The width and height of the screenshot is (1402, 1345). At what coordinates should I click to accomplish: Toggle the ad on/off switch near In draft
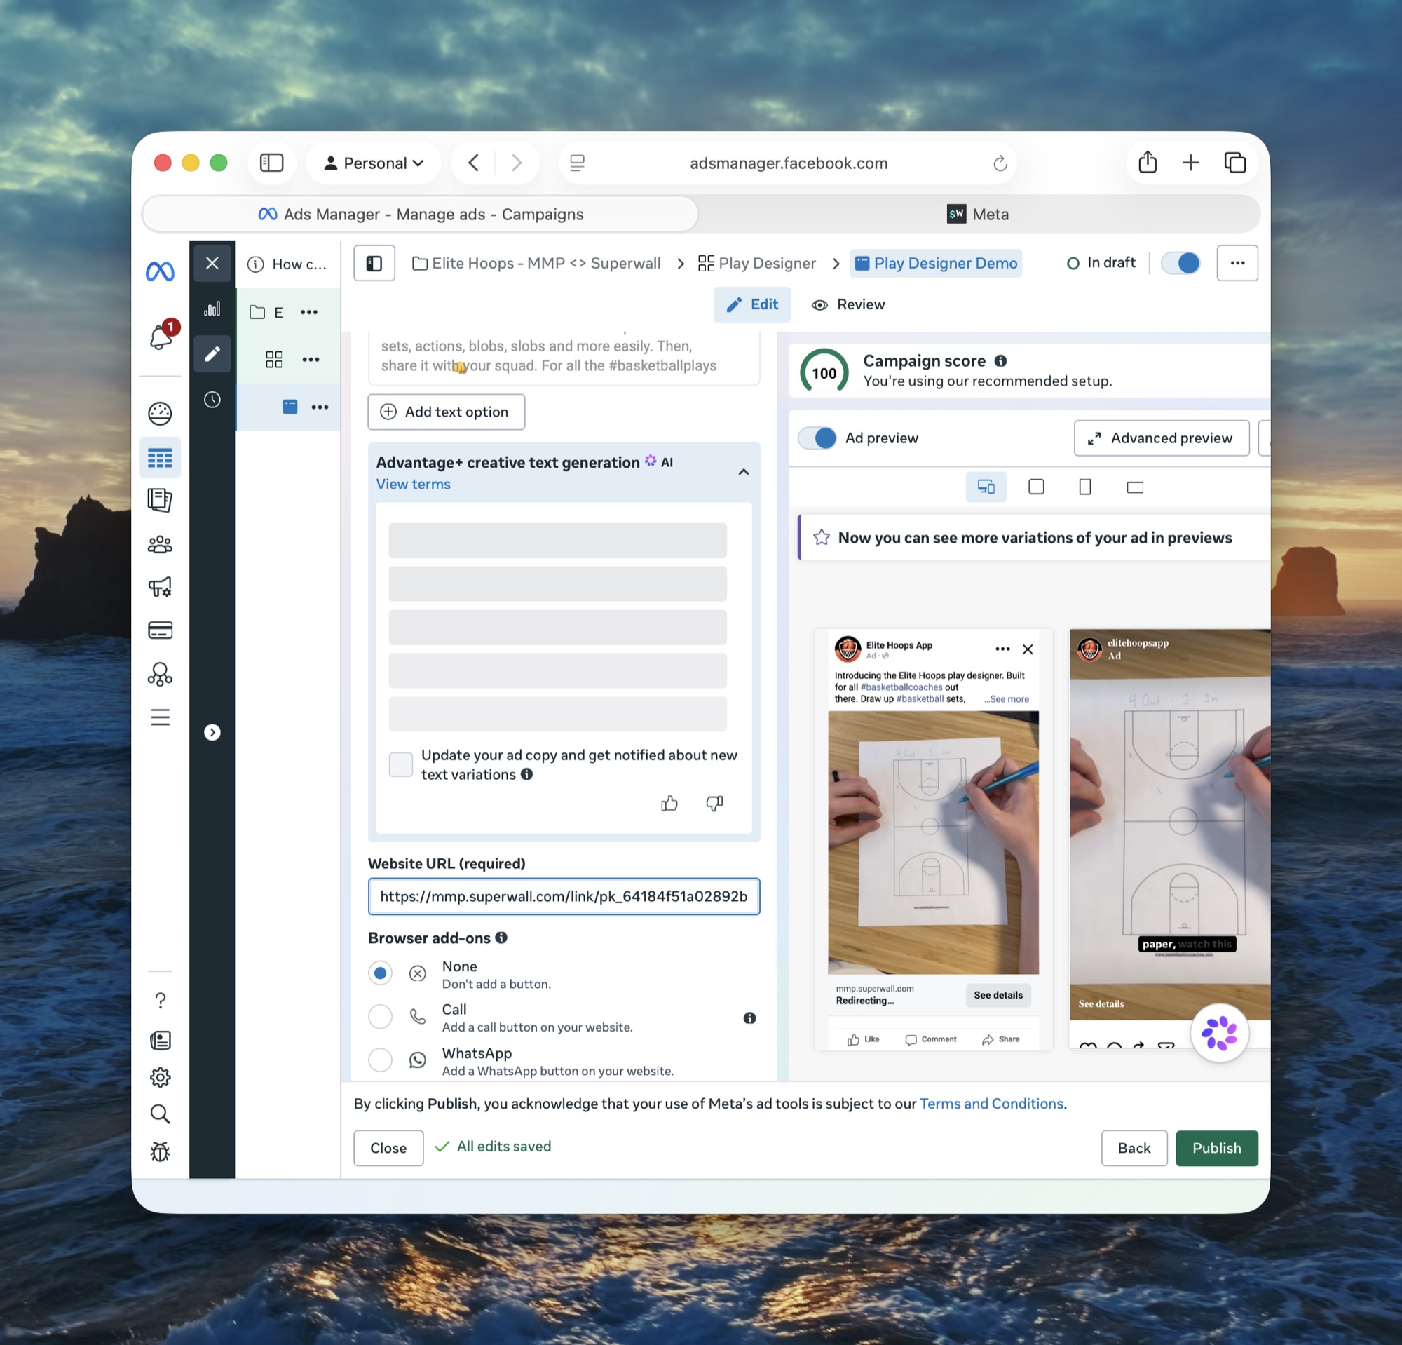[1181, 263]
